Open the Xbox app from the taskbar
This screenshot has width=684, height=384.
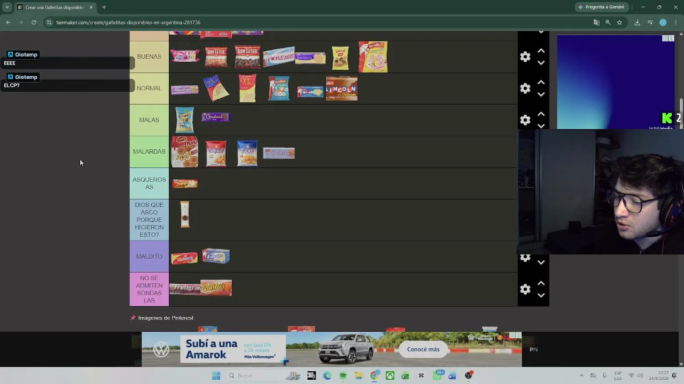(390, 375)
